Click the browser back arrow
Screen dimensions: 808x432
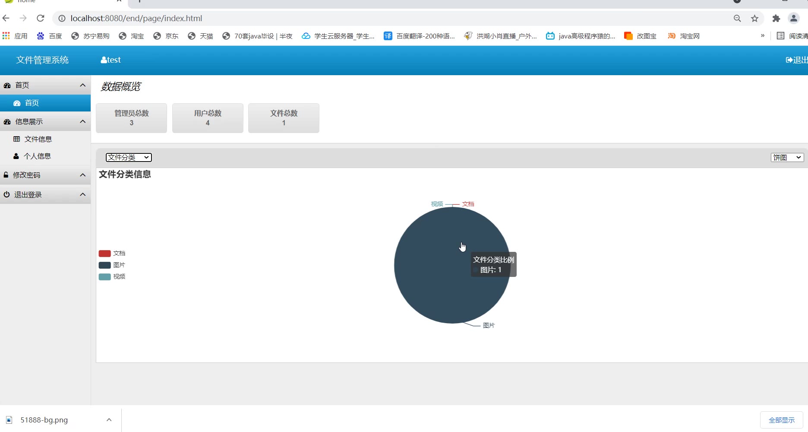pyautogui.click(x=6, y=18)
